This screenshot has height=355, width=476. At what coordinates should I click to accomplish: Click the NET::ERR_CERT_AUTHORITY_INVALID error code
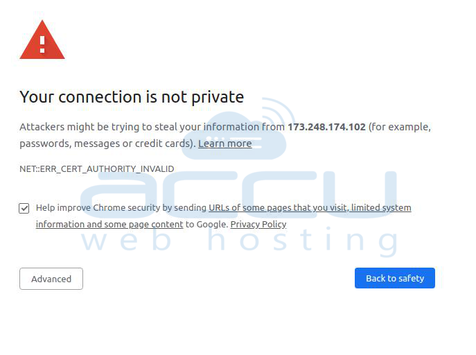(97, 169)
